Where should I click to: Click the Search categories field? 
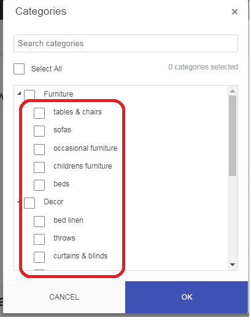(126, 44)
